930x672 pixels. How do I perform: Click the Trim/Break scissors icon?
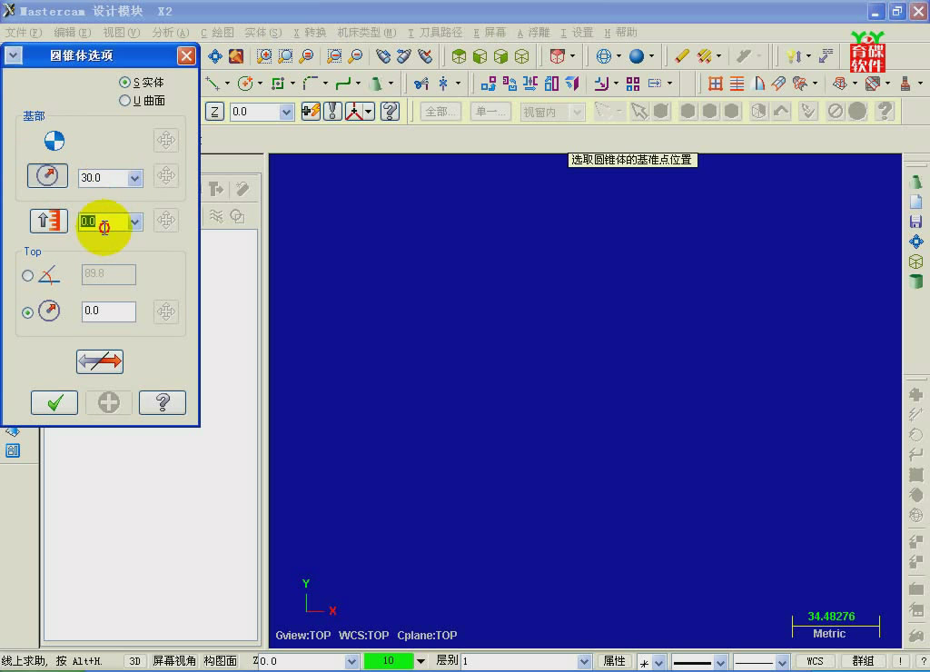[x=421, y=84]
